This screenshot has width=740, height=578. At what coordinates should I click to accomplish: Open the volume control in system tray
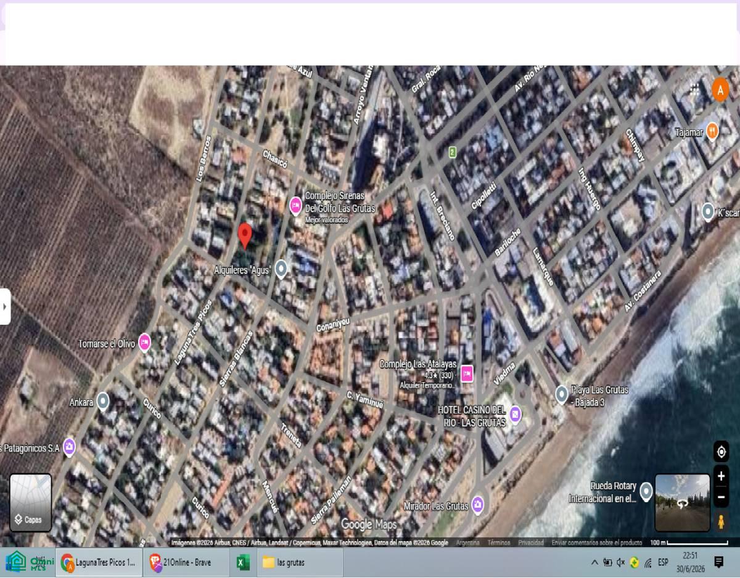click(x=621, y=562)
